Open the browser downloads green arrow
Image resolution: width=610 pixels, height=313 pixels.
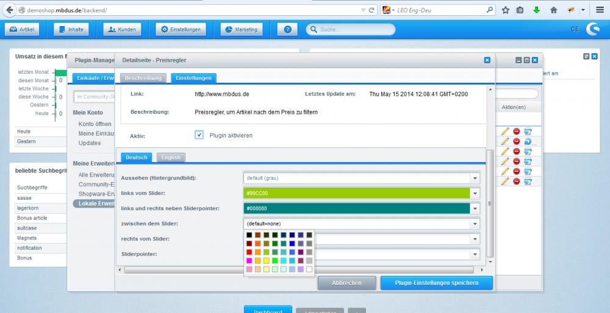tap(537, 10)
